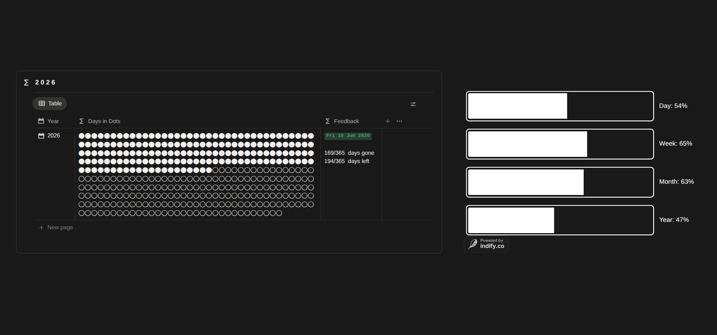Click the Week: 65% label

click(676, 144)
